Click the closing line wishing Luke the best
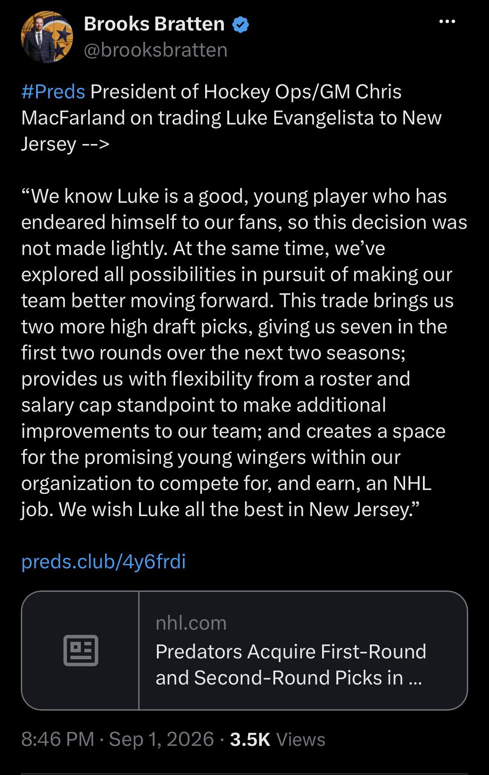This screenshot has height=775, width=489. coord(240,509)
